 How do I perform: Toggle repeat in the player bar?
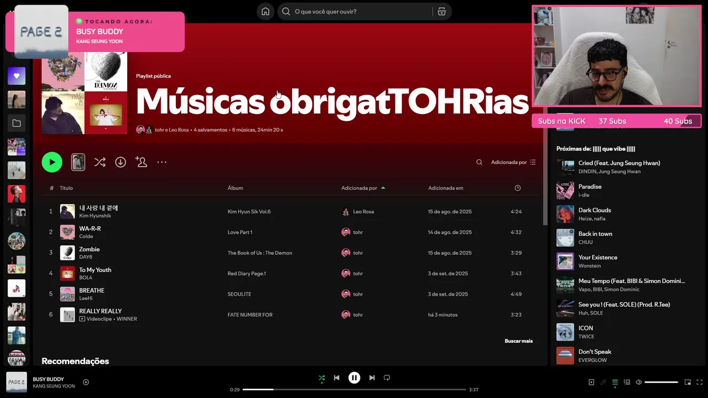tap(387, 378)
